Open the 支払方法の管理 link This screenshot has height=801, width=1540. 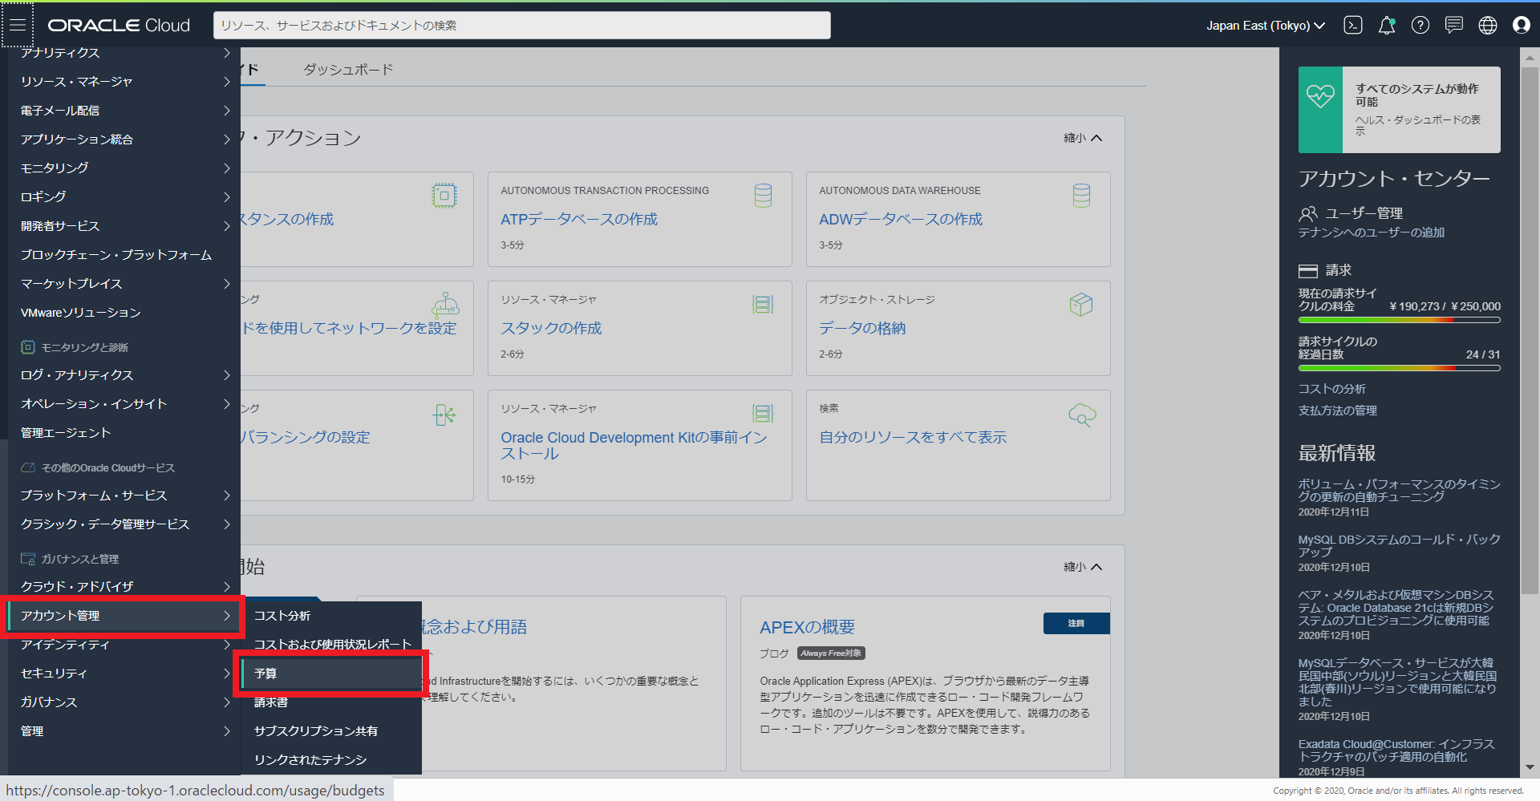pyautogui.click(x=1337, y=411)
